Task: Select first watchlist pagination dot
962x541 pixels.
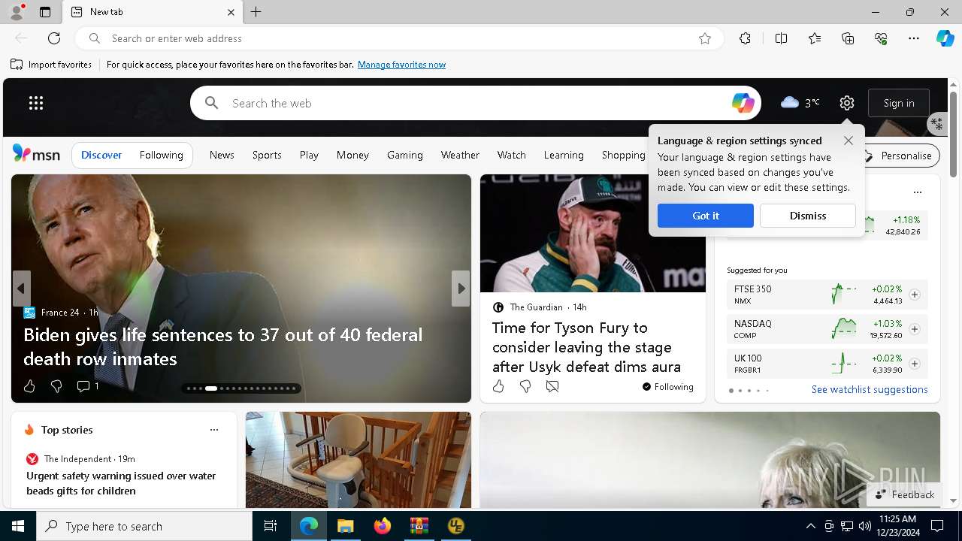Action: [x=731, y=391]
